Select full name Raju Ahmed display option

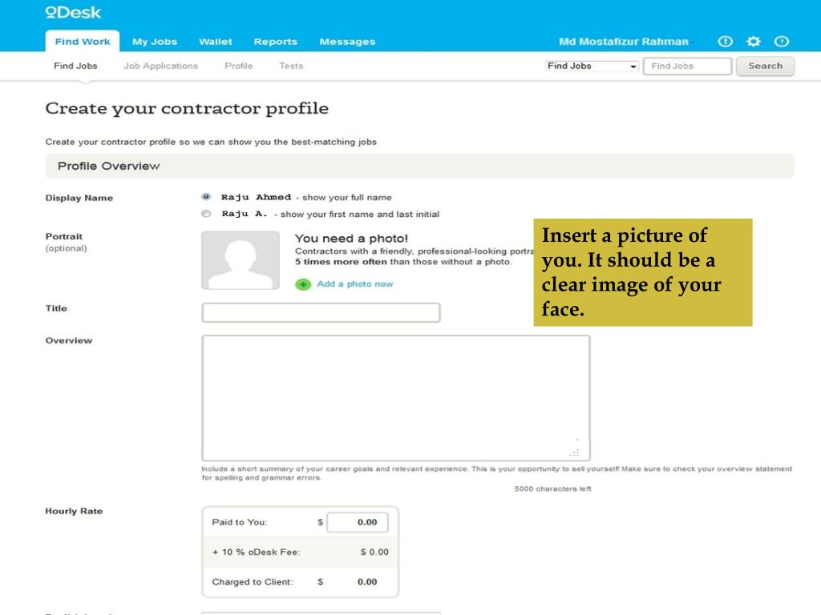point(206,197)
